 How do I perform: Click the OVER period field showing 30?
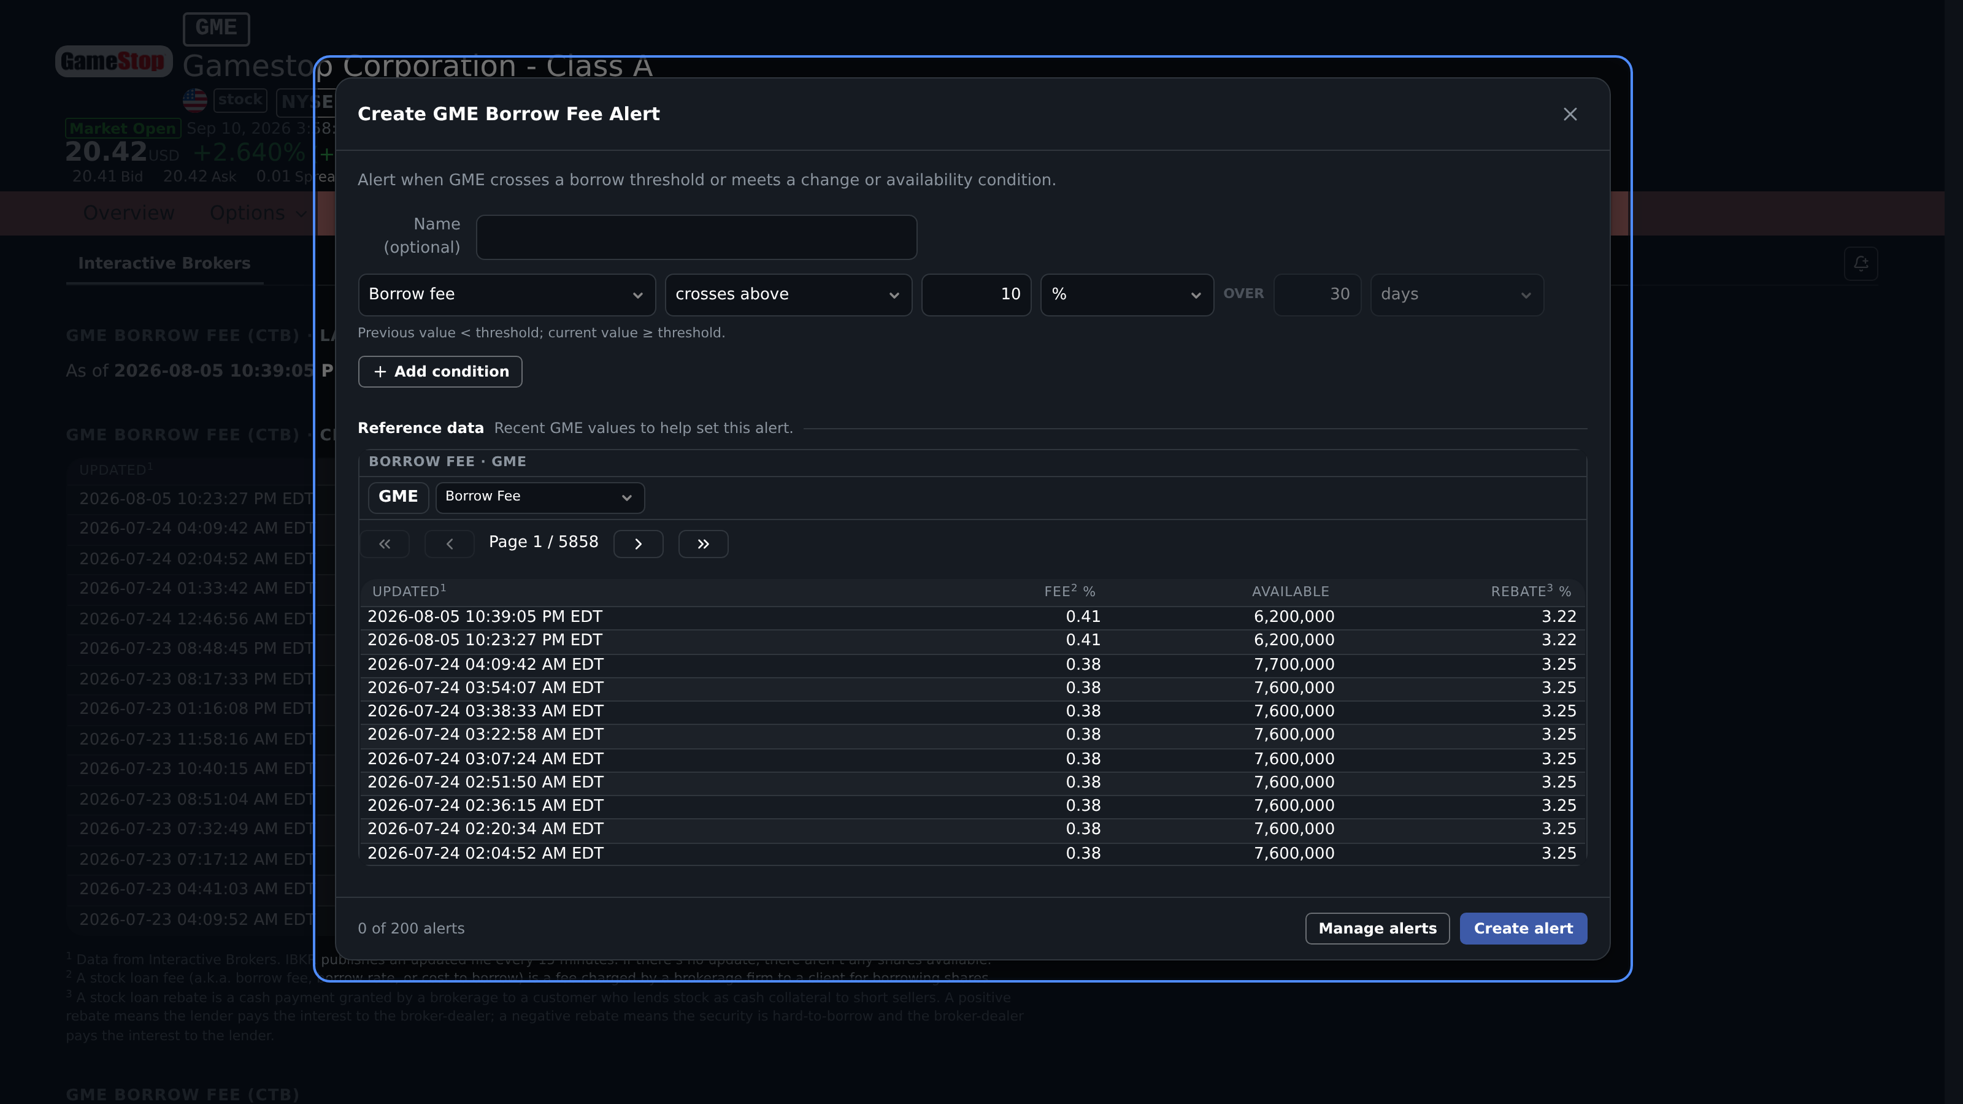tap(1318, 295)
